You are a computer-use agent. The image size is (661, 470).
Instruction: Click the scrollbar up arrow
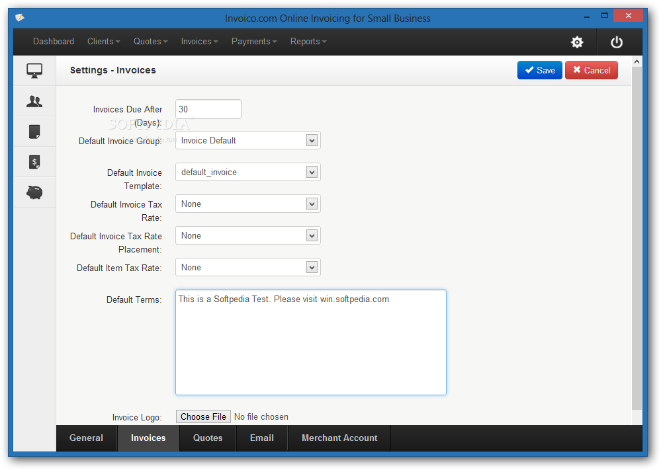pyautogui.click(x=637, y=61)
